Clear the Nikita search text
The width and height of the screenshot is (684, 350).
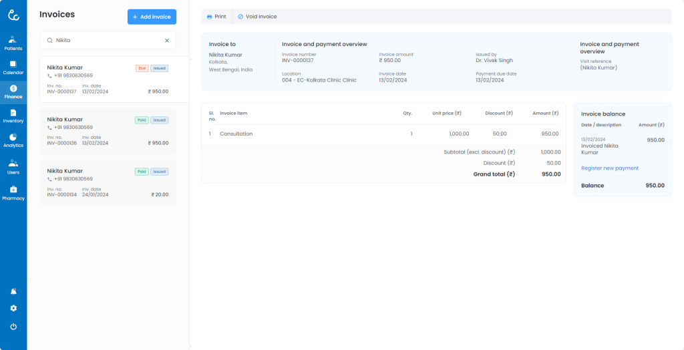click(x=167, y=41)
